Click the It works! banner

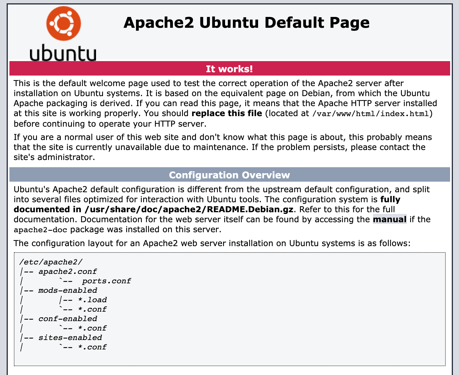tap(229, 69)
